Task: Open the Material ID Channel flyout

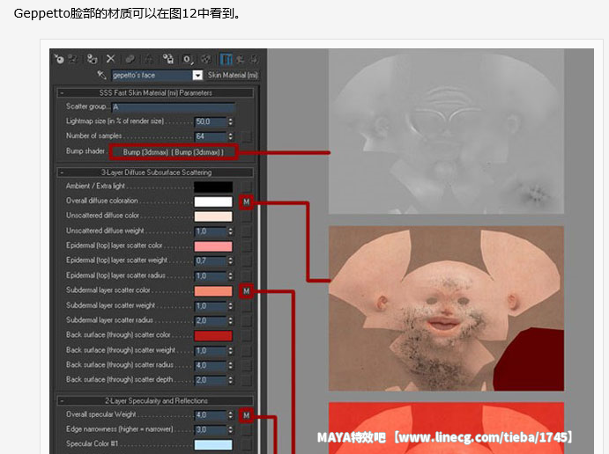Action: [187, 59]
